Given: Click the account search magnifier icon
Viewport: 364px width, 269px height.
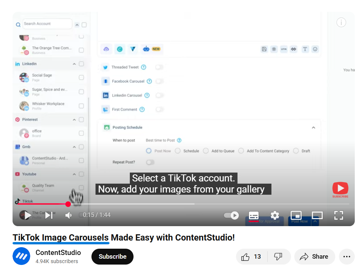Looking at the screenshot, I should 18,25.
